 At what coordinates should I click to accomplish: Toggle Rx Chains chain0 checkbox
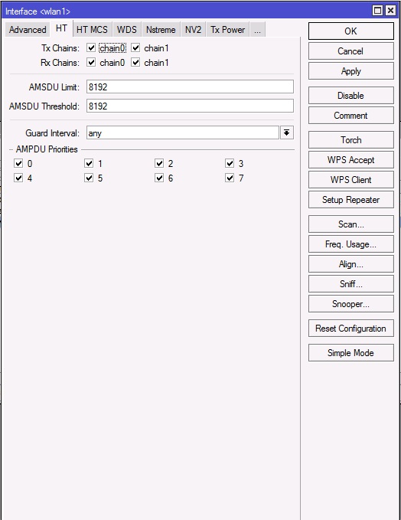coord(91,62)
